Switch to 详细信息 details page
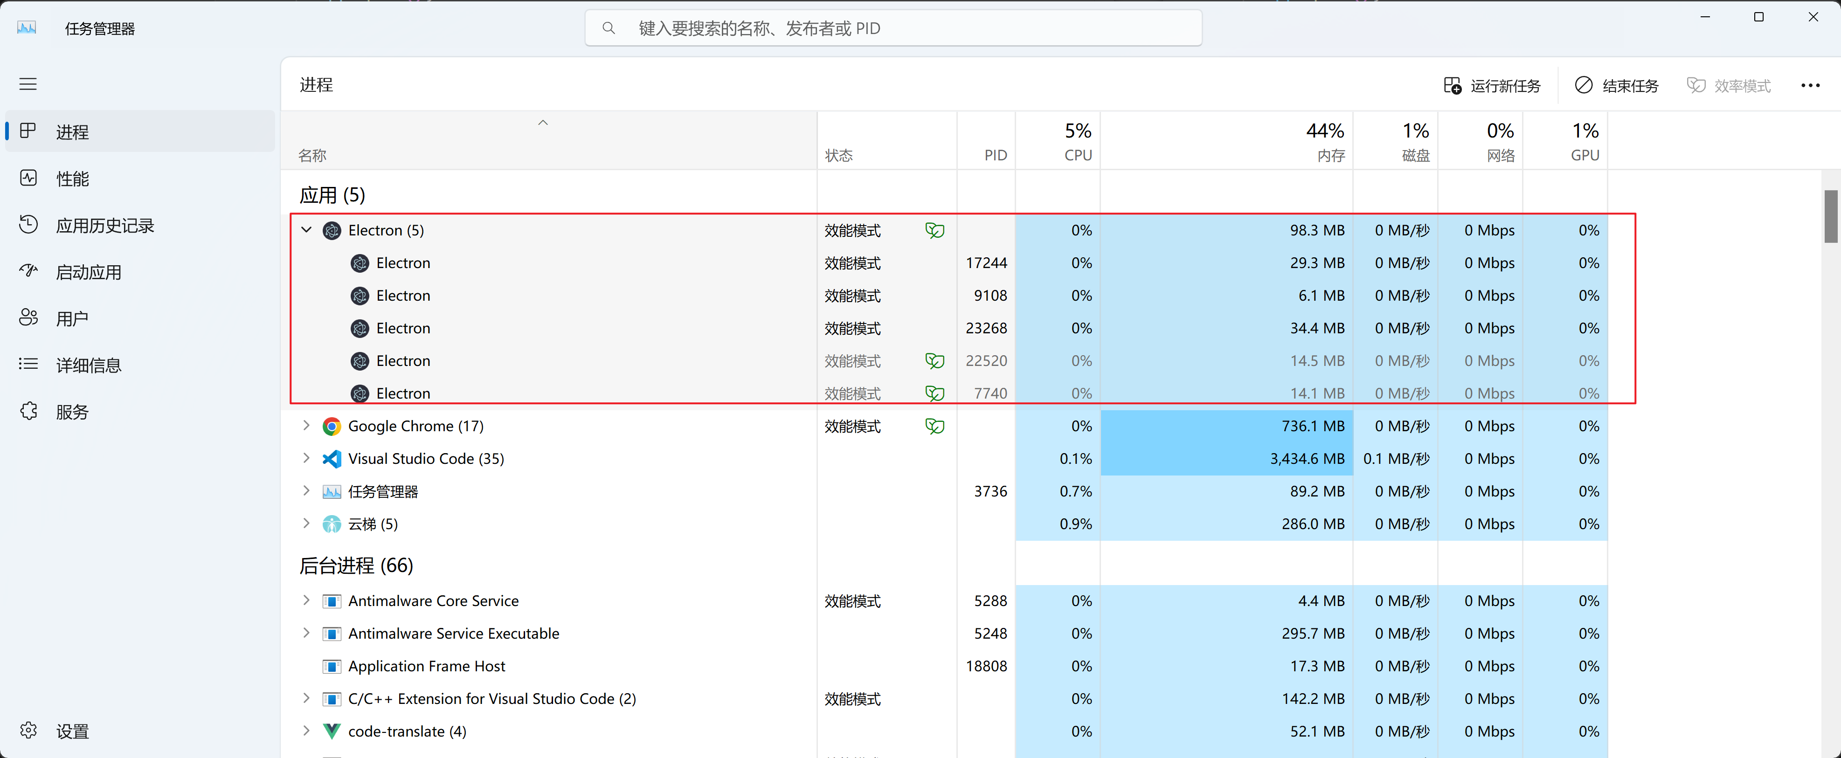Screen dimensions: 1841x758 140,365
